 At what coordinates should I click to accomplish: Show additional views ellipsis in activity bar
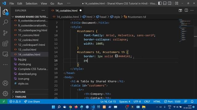[x=5, y=64]
